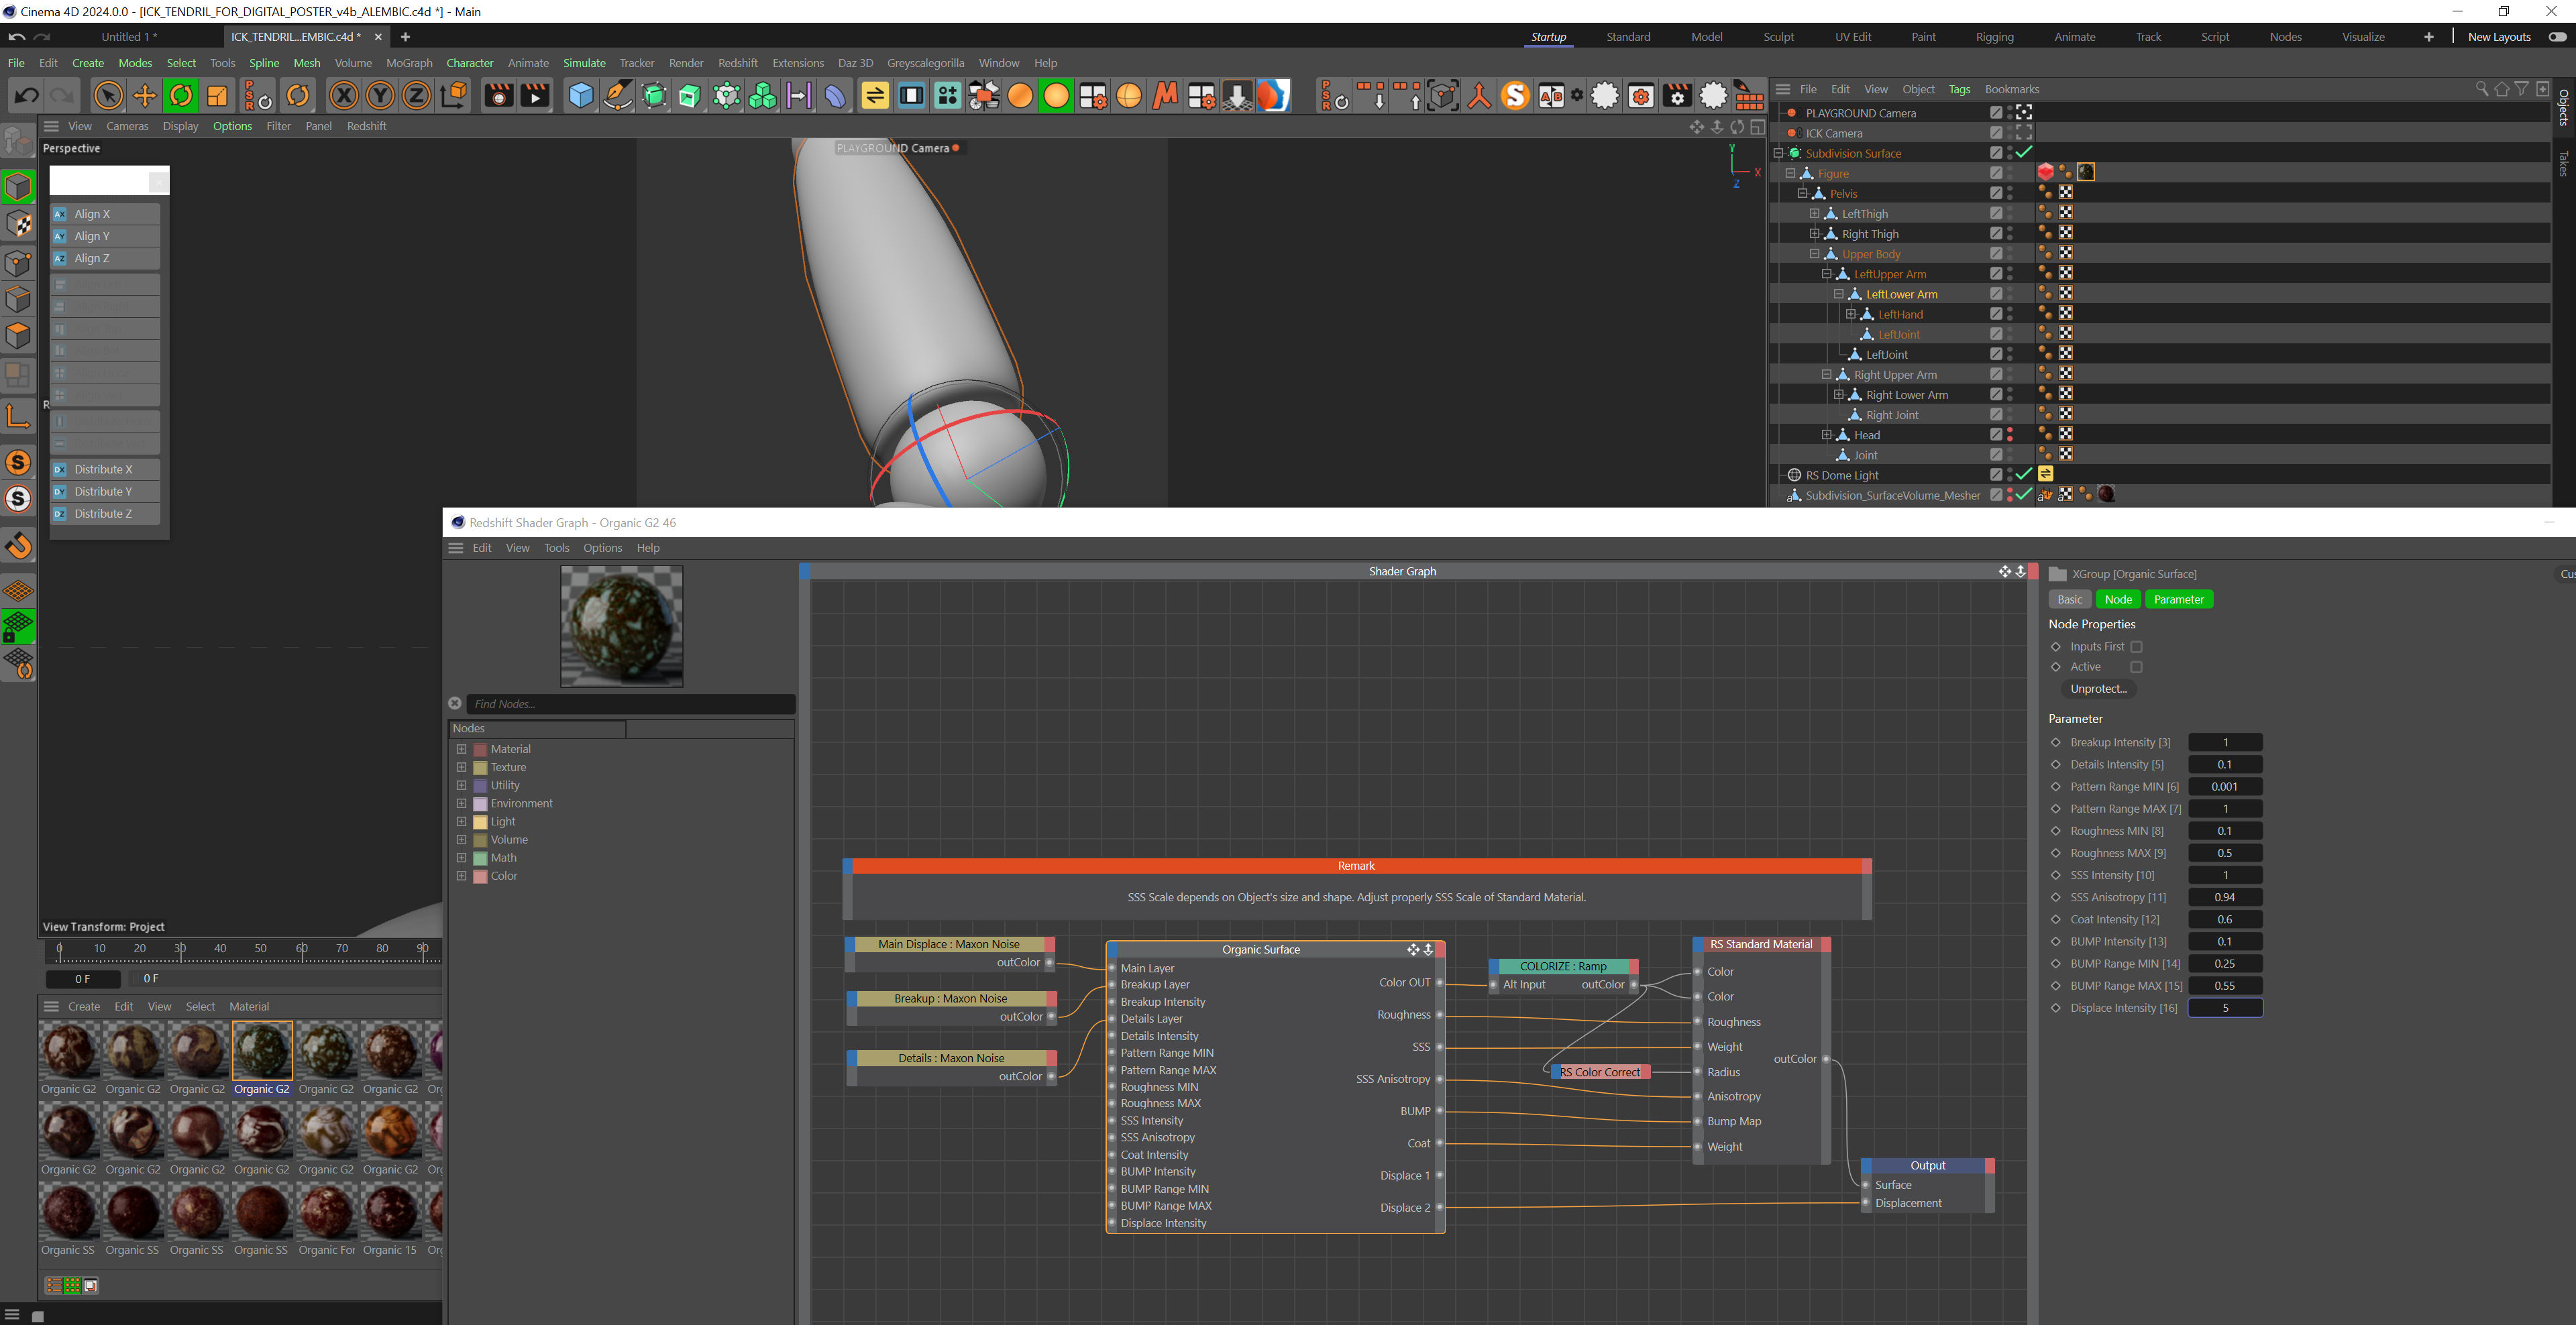The width and height of the screenshot is (2576, 1325).
Task: Expand the Head object tree
Action: (x=1826, y=435)
